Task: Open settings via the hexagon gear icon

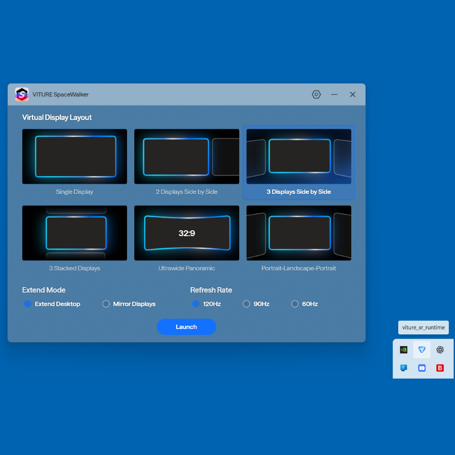Action: (x=316, y=94)
